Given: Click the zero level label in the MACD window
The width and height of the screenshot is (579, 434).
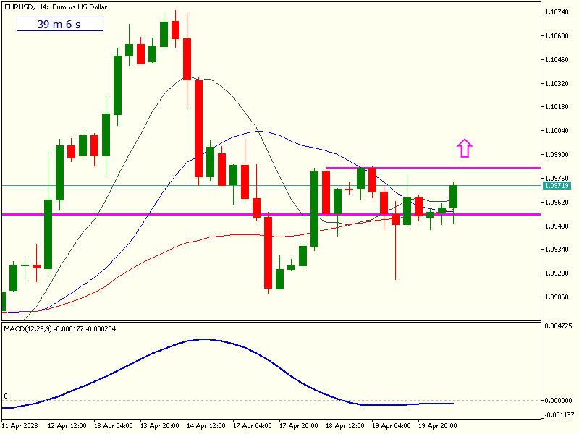Looking at the screenshot, I should 6,396.
